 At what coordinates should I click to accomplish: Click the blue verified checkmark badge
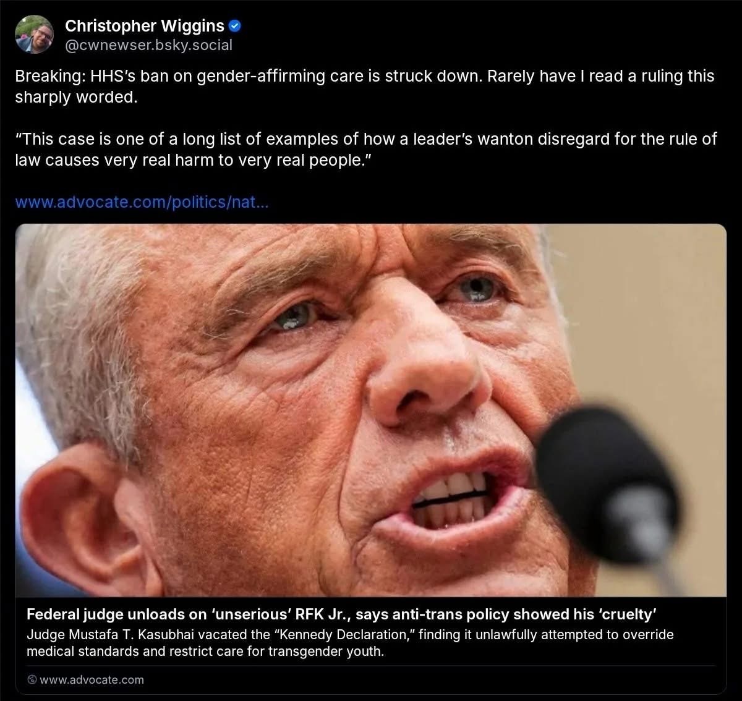pyautogui.click(x=235, y=26)
